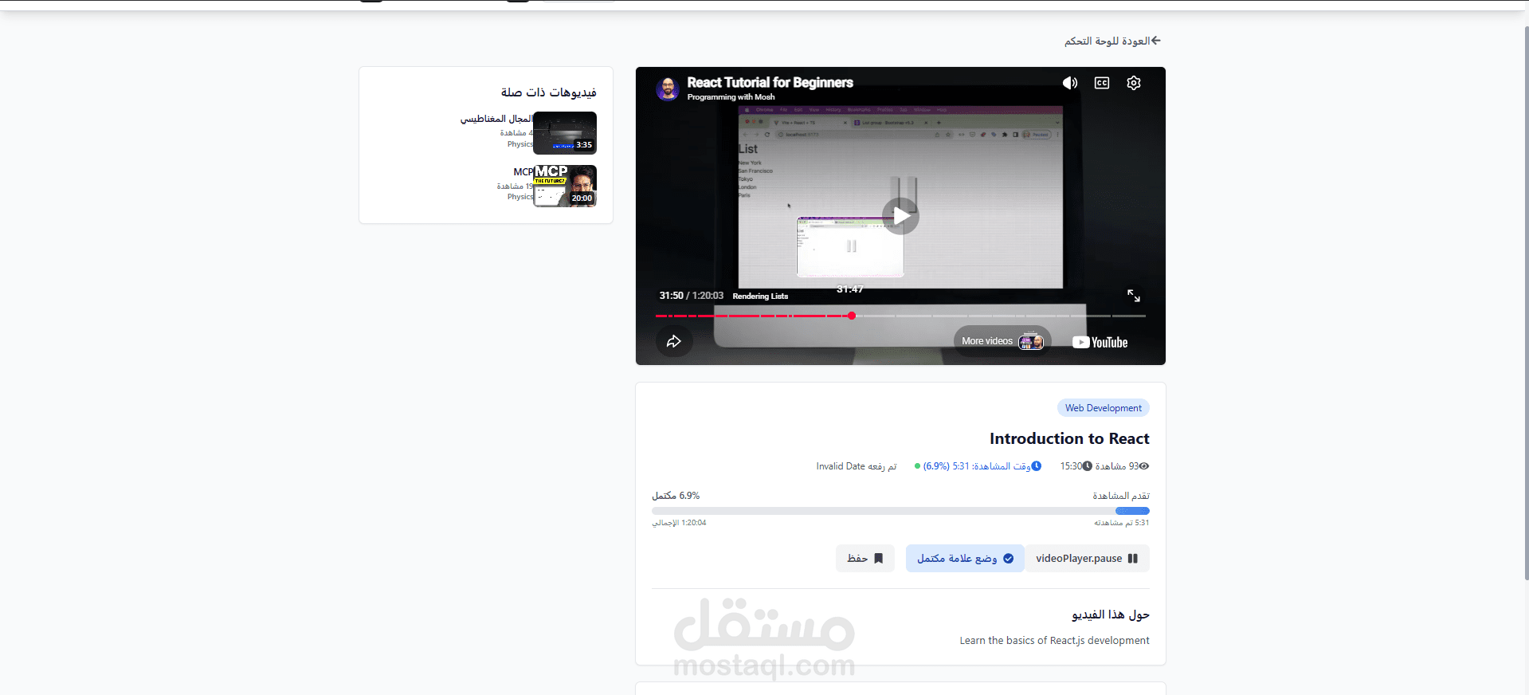Click the Web Development category tag
1529x695 pixels.
(1103, 408)
